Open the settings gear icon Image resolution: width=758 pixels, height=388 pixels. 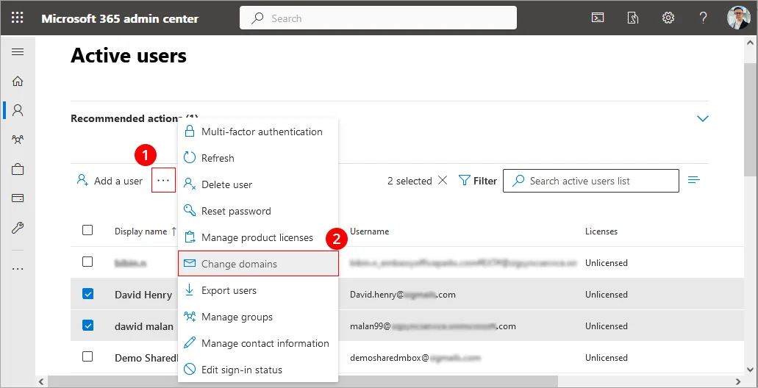[x=668, y=18]
